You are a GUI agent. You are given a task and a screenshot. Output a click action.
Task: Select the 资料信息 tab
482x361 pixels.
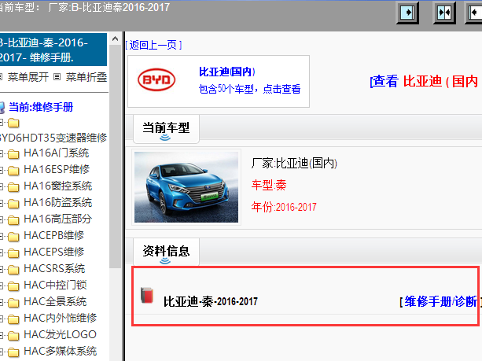(x=166, y=252)
